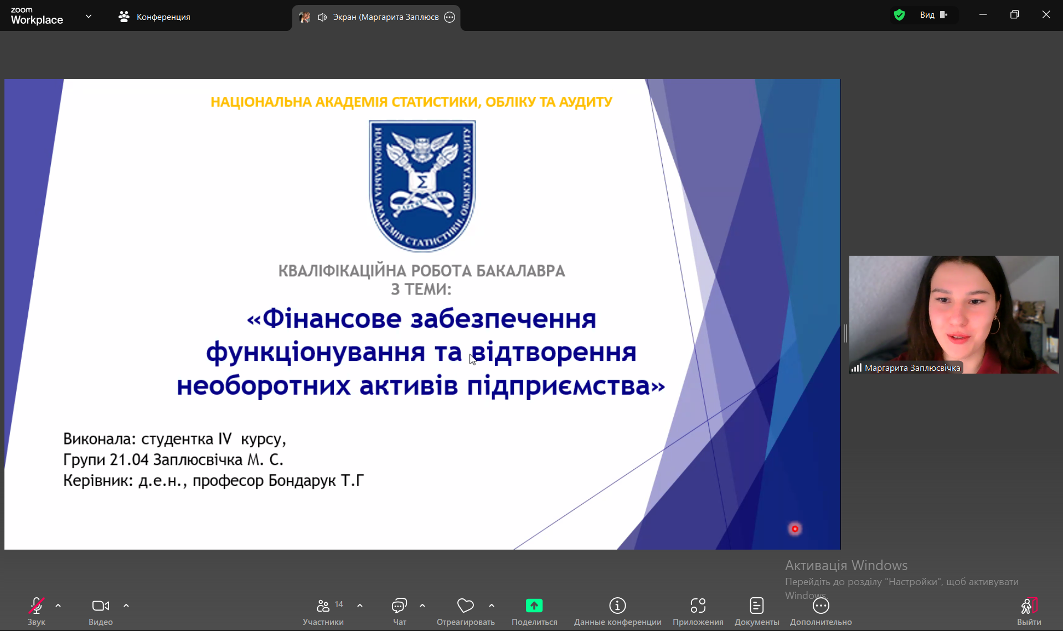Toggle camera with the Видео button
Screen dimensions: 1063x631
pos(100,606)
